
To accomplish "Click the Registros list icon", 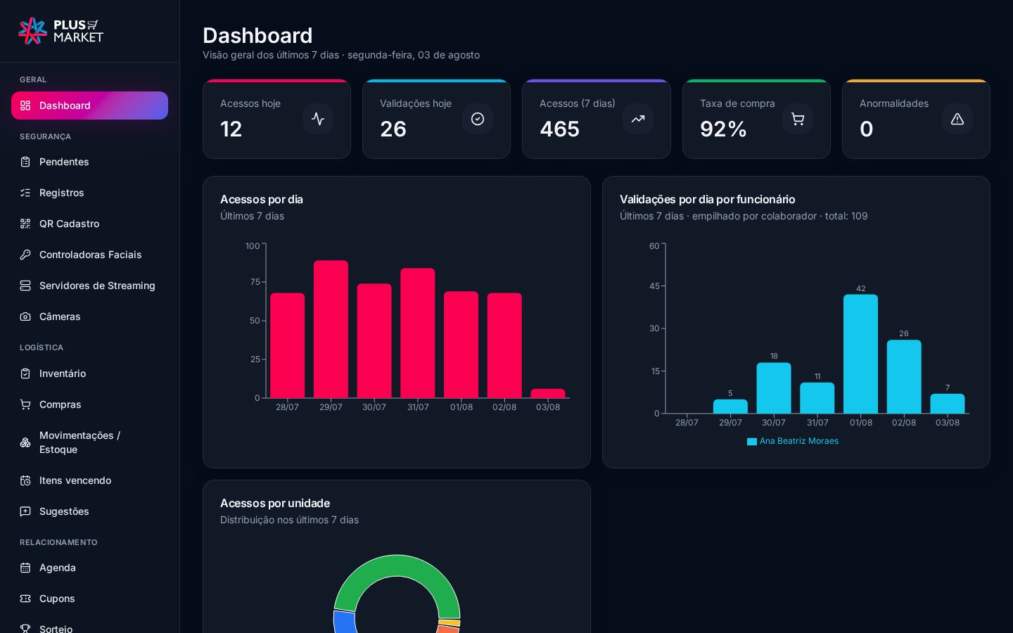I will click(25, 193).
